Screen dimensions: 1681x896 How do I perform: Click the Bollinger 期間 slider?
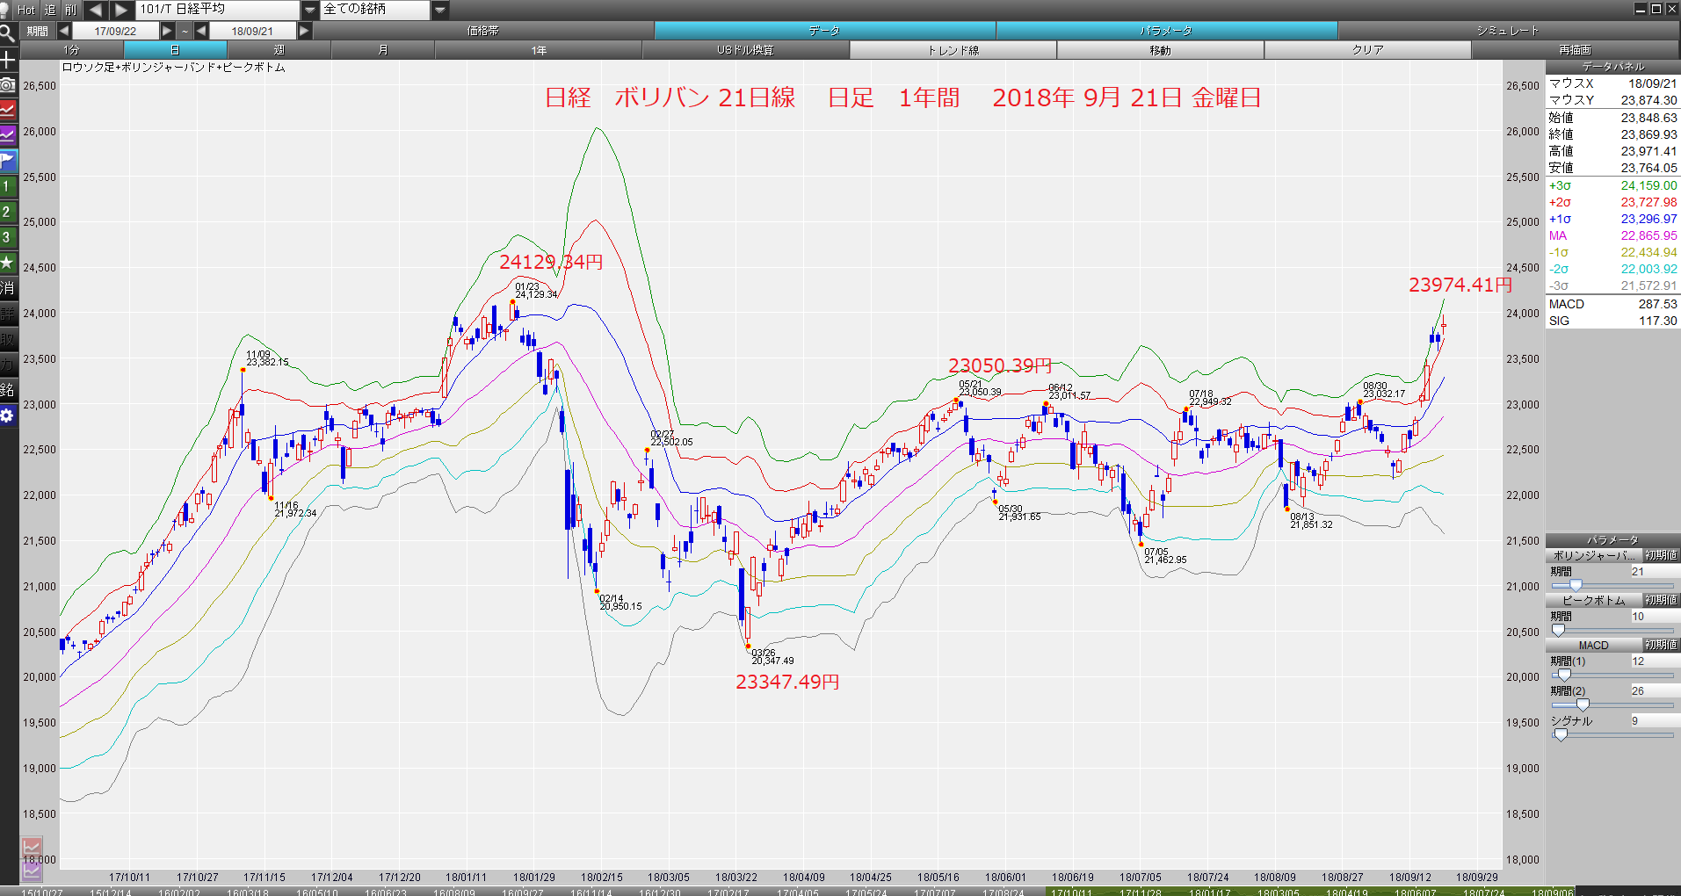[x=1612, y=585]
